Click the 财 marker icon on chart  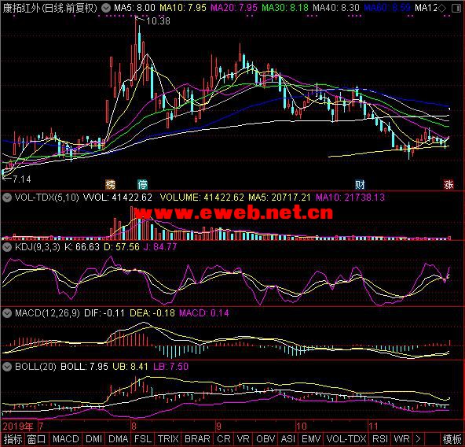click(360, 185)
